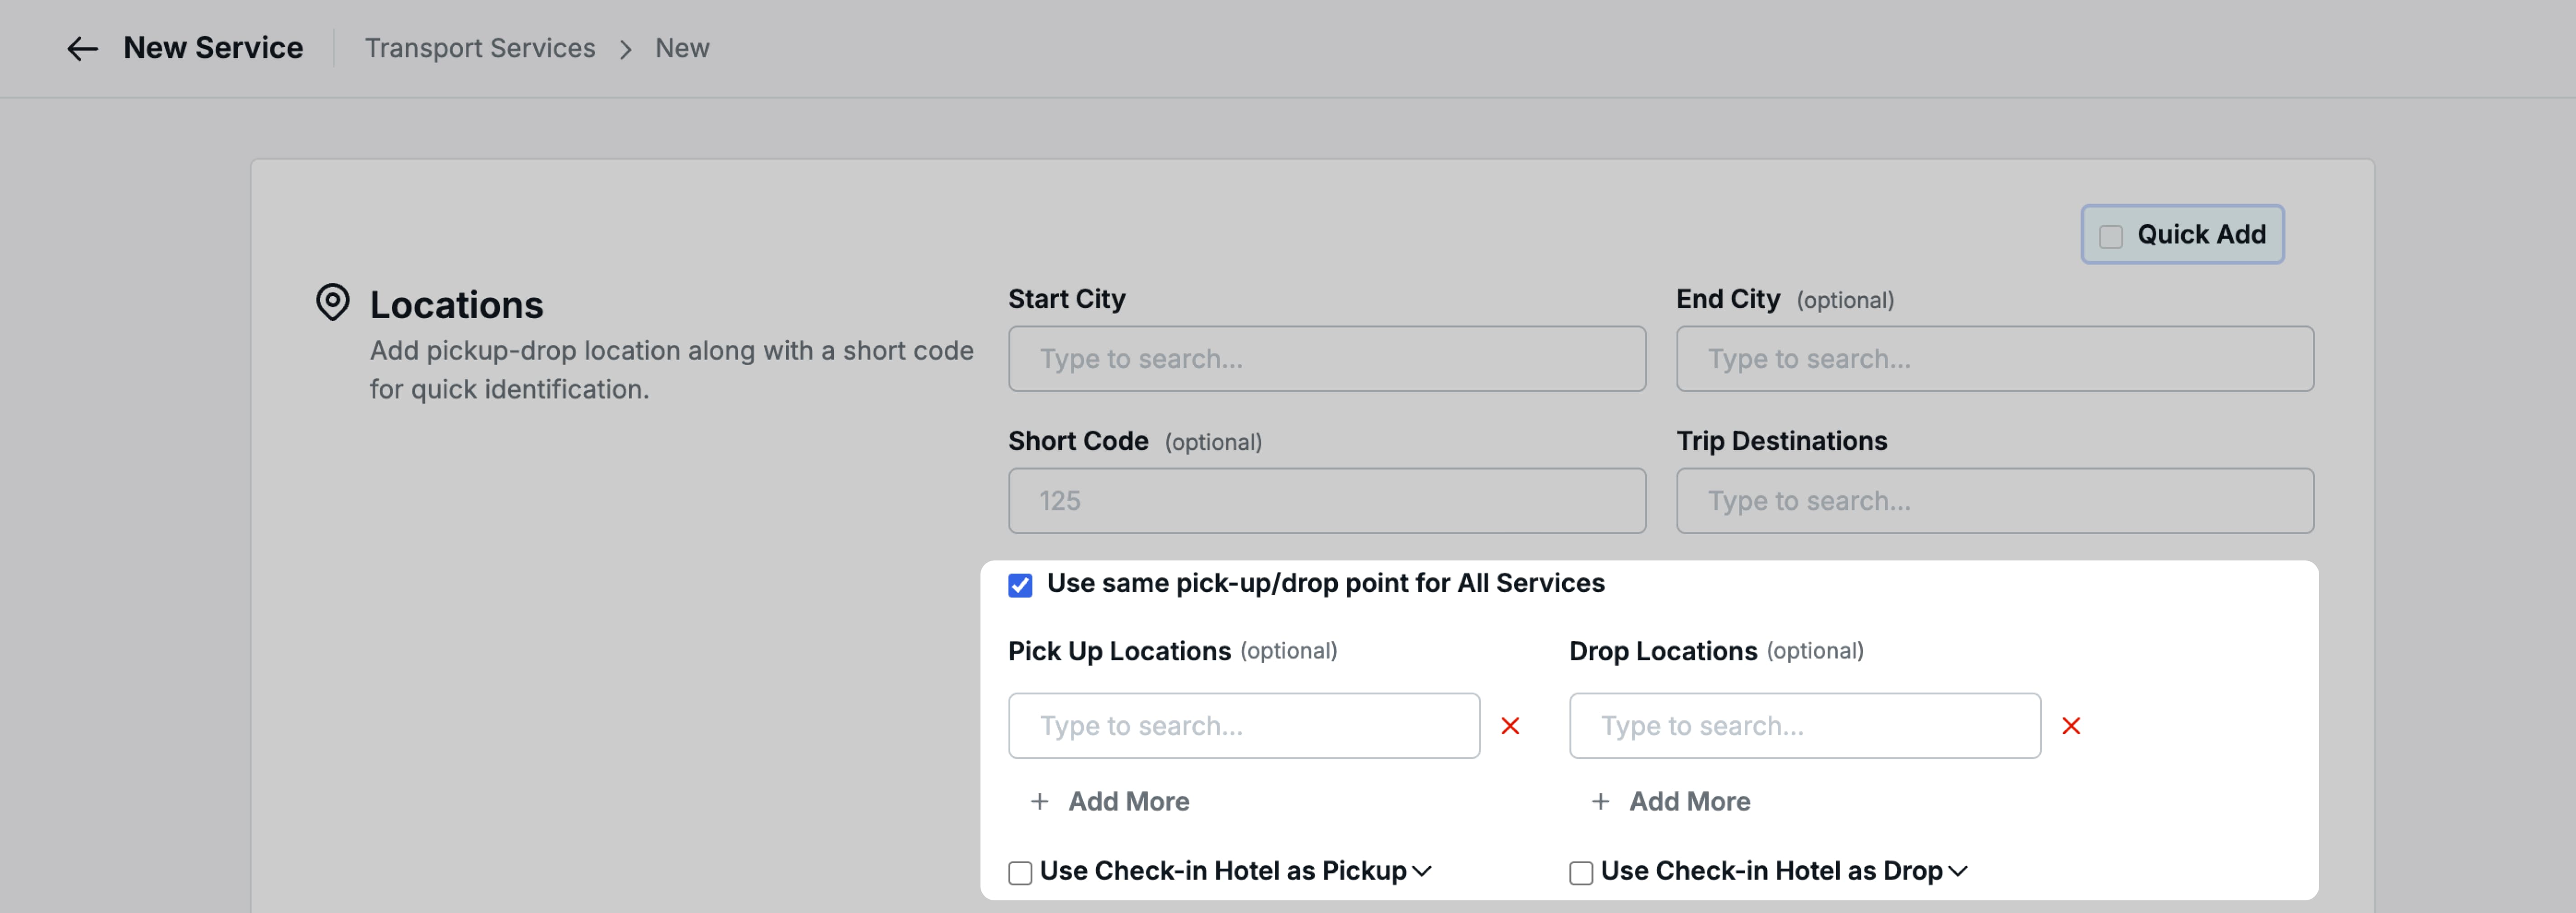
Task: Click plus icon under Drop Locations
Action: [x=1601, y=801]
